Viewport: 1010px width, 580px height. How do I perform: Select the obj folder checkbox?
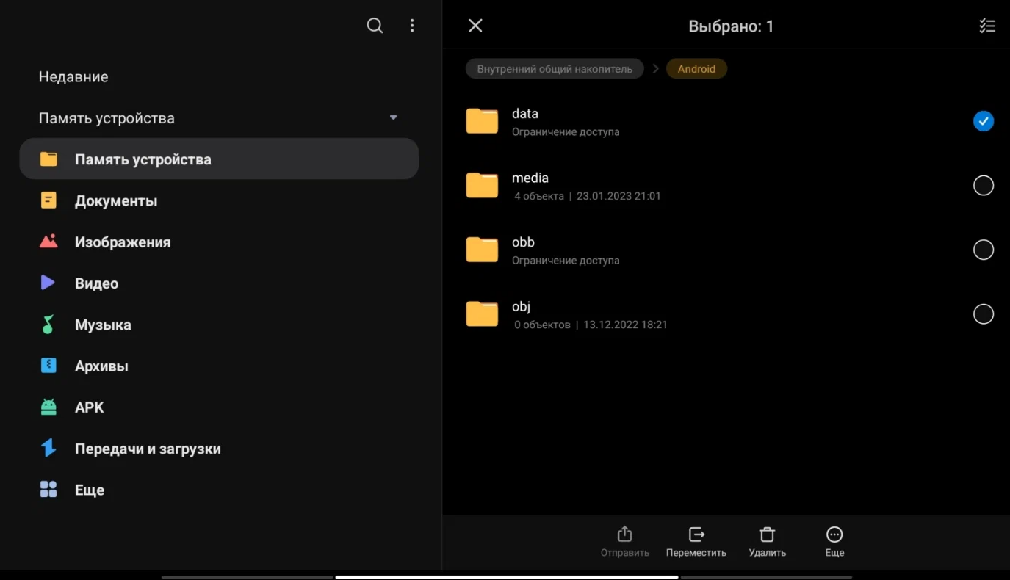(984, 314)
